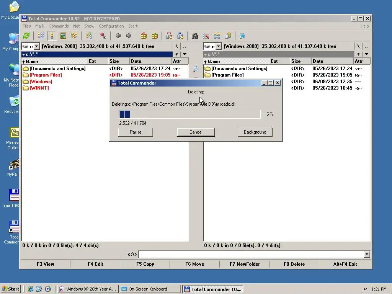The width and height of the screenshot is (392, 294).
Task: Open the Commands menu
Action: 59,26
